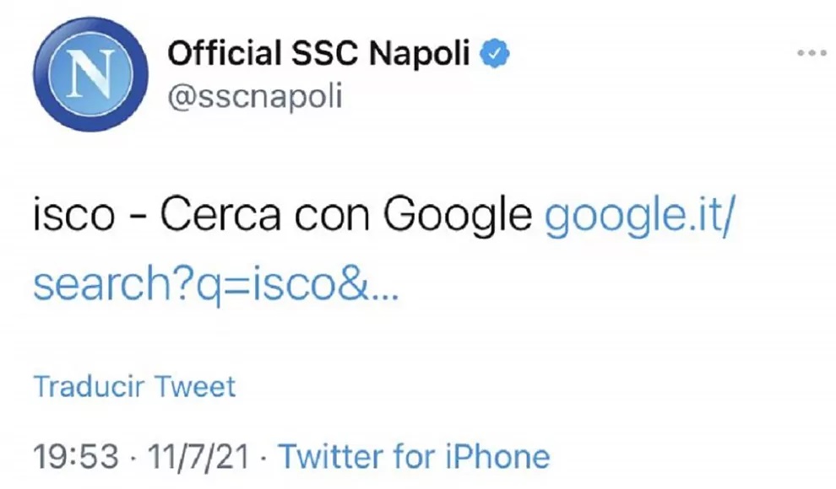This screenshot has width=836, height=489.
Task: Open the three-dot more options menu
Action: pyautogui.click(x=812, y=52)
